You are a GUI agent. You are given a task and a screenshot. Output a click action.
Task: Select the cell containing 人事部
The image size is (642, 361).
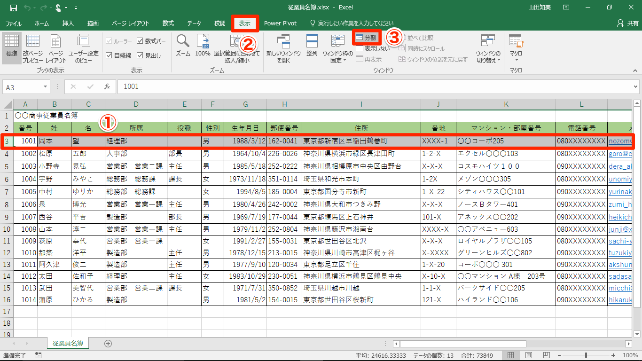pyautogui.click(x=136, y=153)
